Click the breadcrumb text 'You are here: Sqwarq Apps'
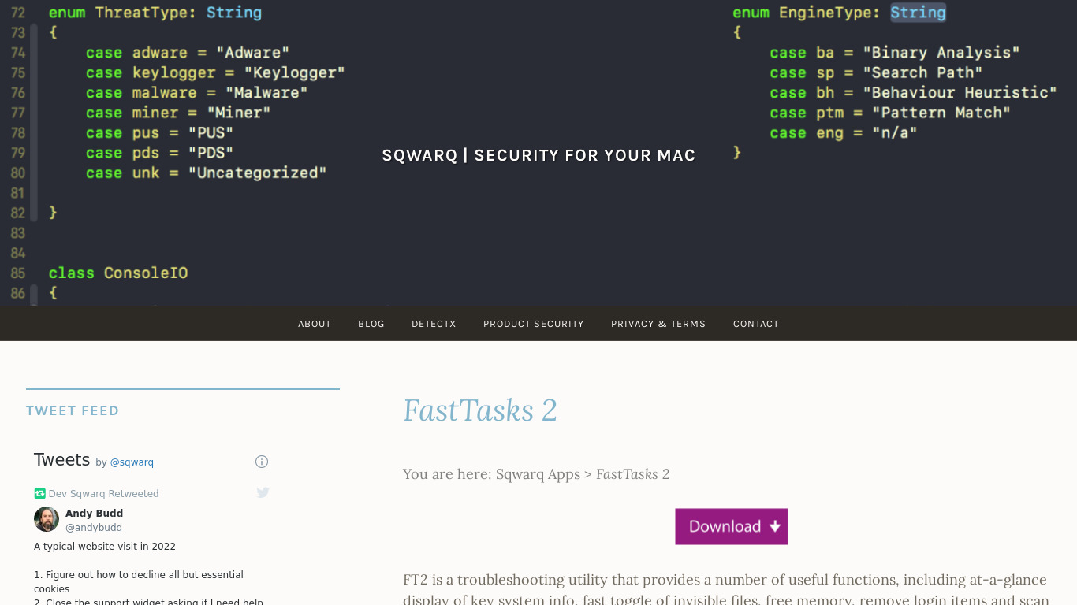 point(492,474)
